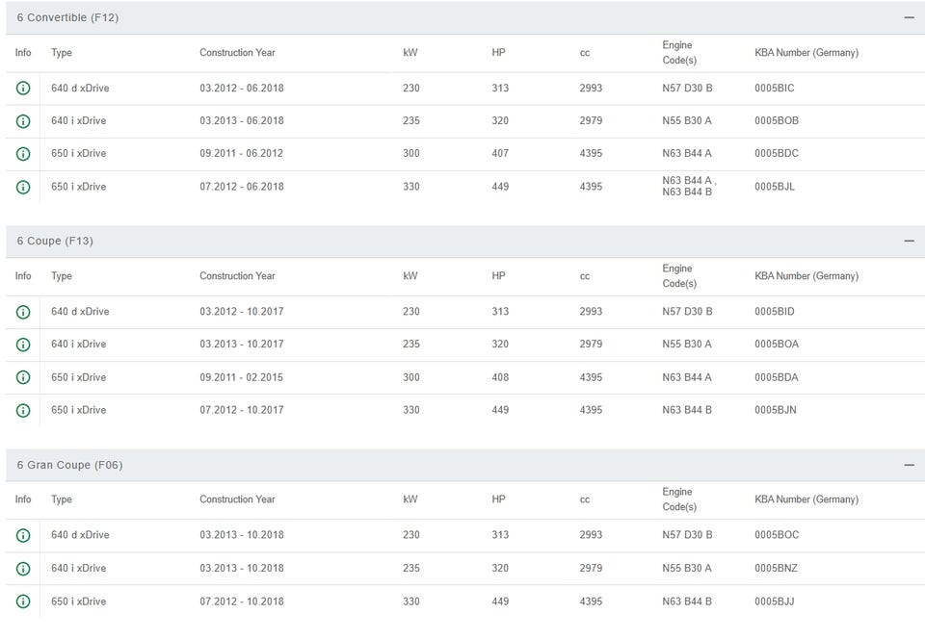Show info icon for KBA 0005BOA row
Image resolution: width=925 pixels, height=639 pixels.
(23, 345)
